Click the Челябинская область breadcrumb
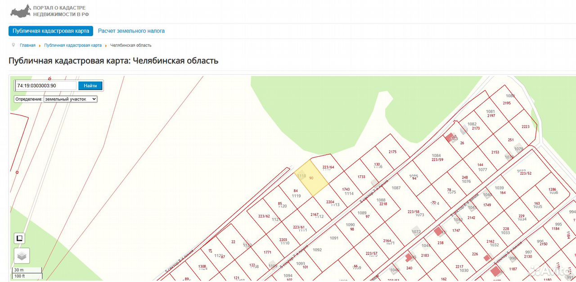This screenshot has width=576, height=282. tap(131, 45)
